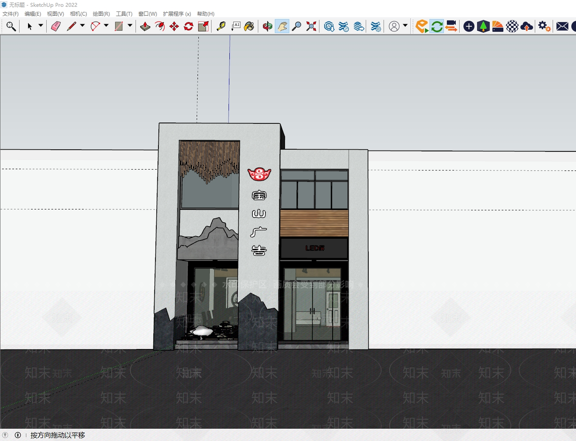Open the 相机(C) camera menu
The image size is (576, 441).
coord(78,14)
